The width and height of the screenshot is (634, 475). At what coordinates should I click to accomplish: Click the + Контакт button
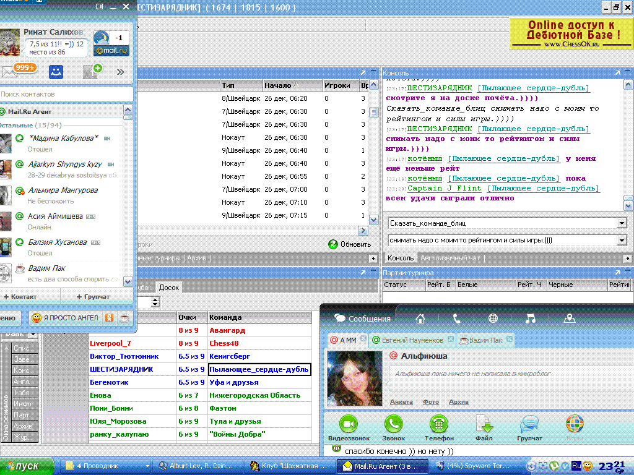20,296
